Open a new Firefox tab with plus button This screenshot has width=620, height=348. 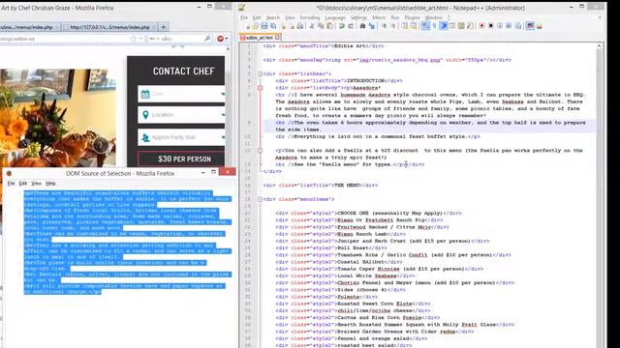click(x=163, y=27)
